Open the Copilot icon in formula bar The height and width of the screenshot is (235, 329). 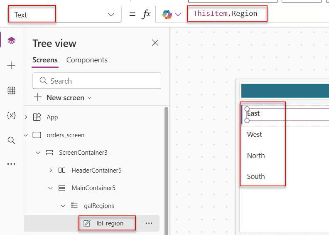click(167, 15)
